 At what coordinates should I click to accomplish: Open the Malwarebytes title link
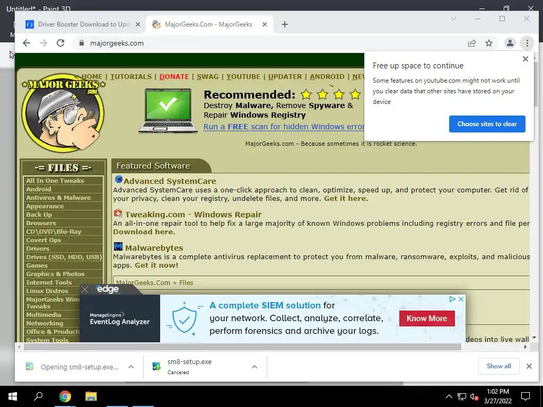154,248
